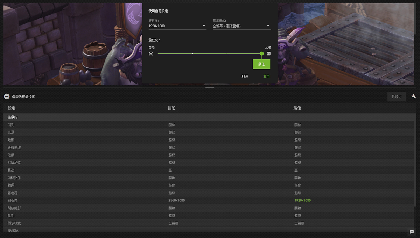The height and width of the screenshot is (238, 420).
Task: Open the feedback chat icon in bottom corner
Action: [x=412, y=232]
